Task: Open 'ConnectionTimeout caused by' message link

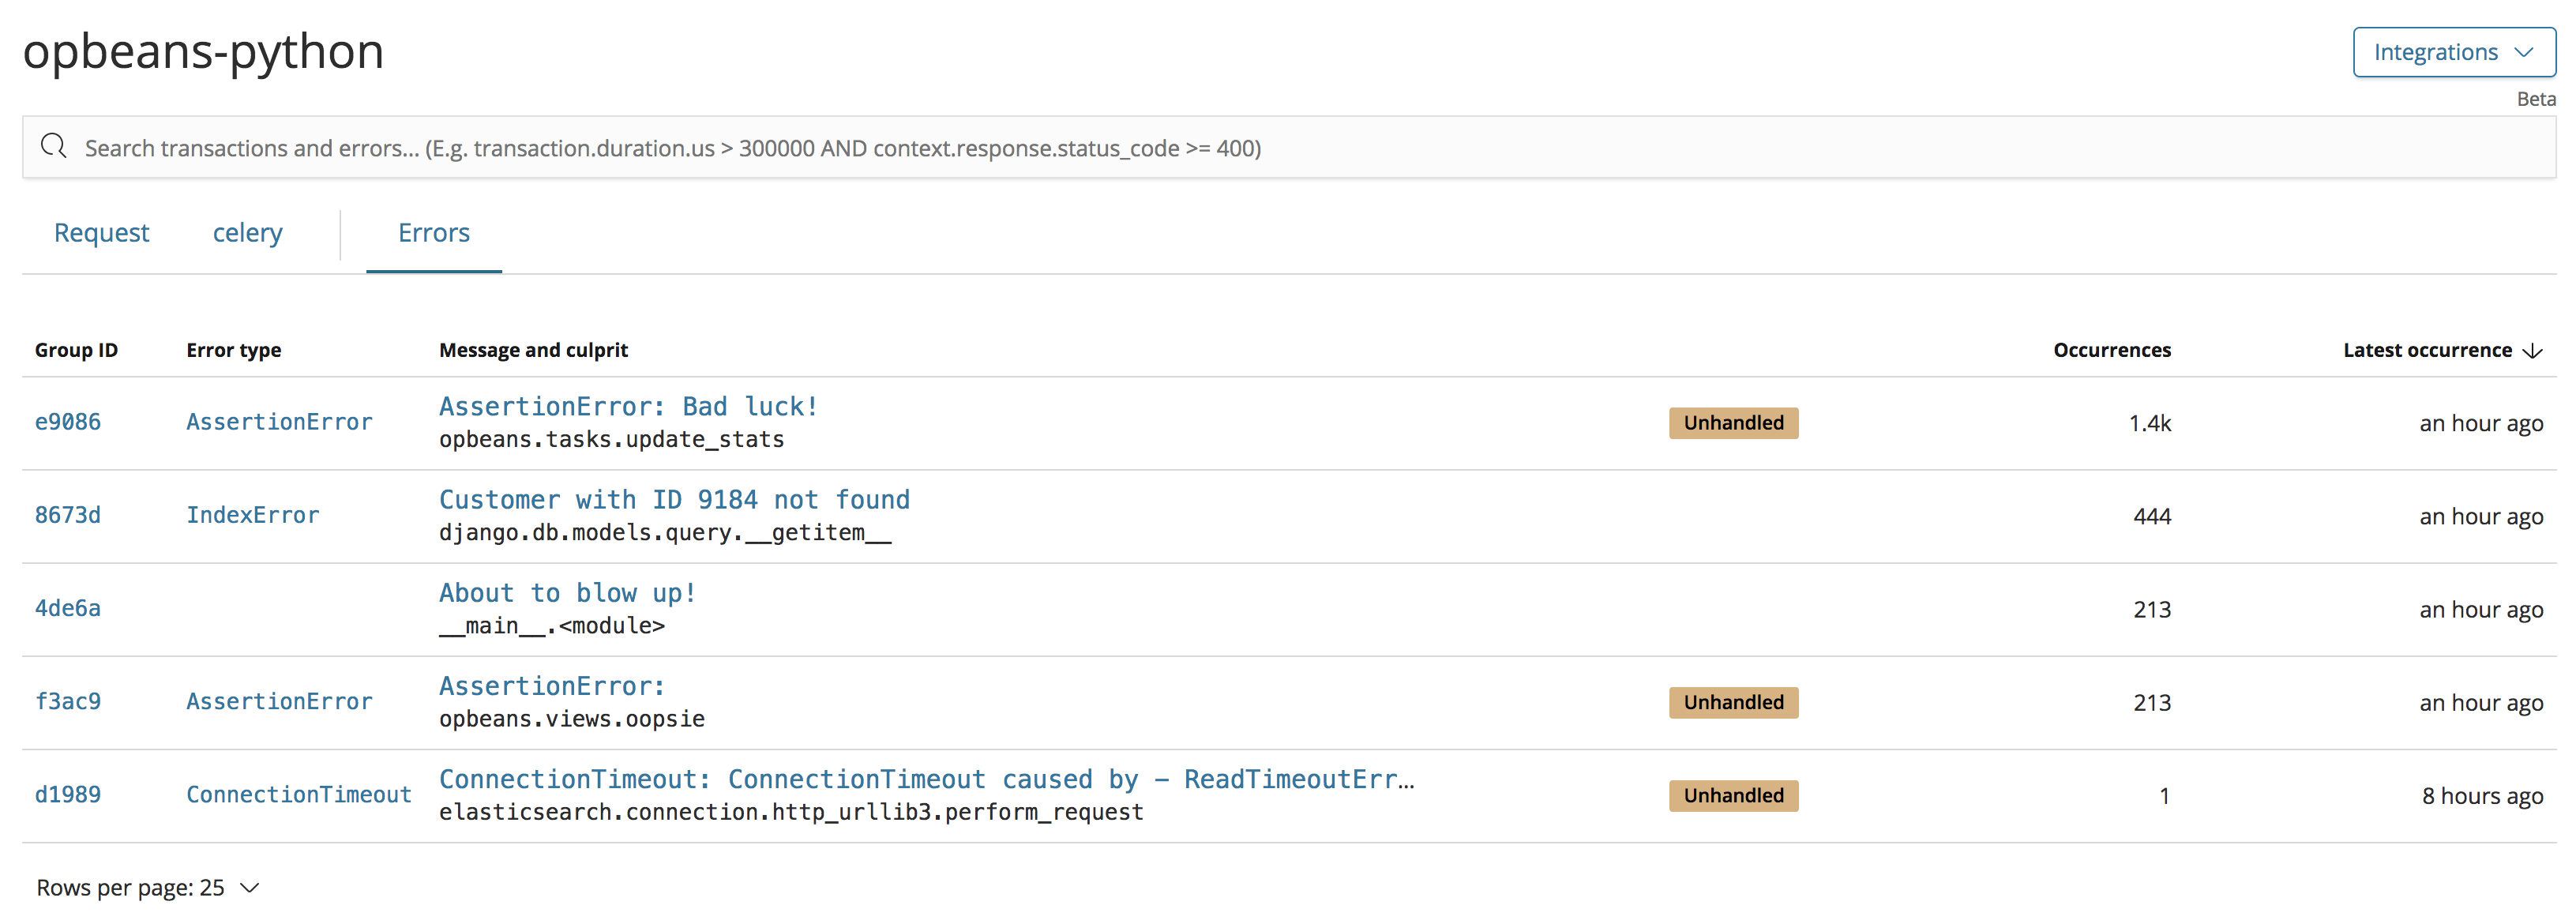Action: (x=926, y=779)
